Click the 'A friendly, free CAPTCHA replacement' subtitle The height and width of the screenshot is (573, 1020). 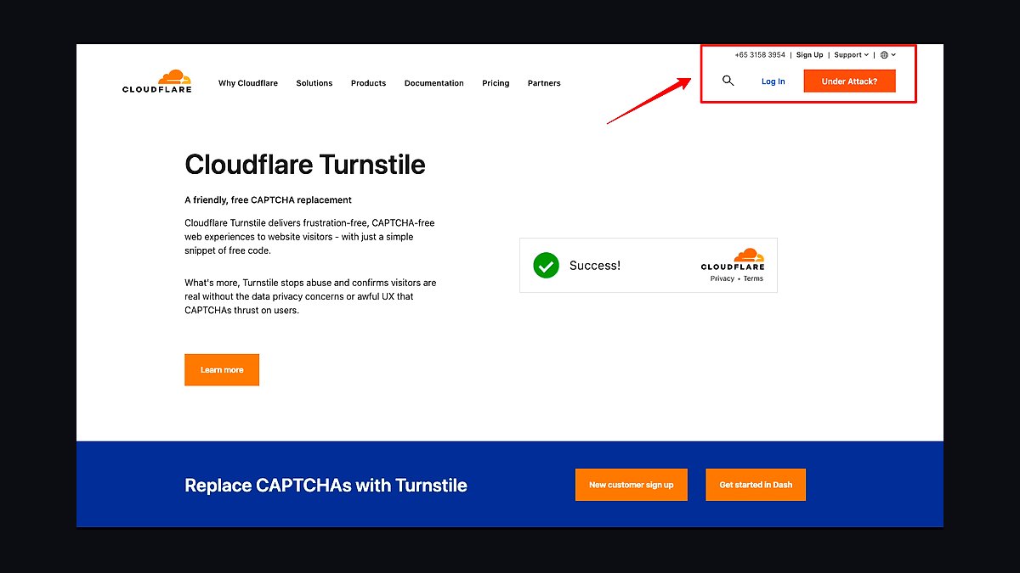[x=268, y=200]
